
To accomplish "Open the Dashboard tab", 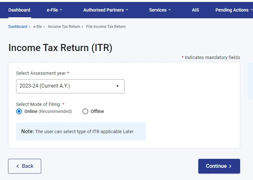I will (19, 10).
